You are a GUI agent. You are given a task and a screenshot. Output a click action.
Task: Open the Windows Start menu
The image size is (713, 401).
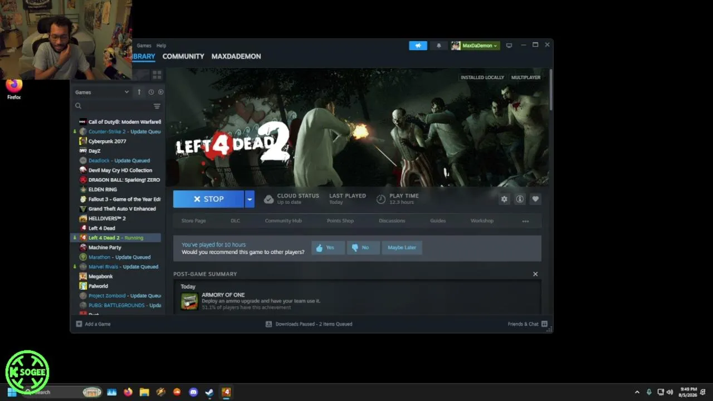12,392
